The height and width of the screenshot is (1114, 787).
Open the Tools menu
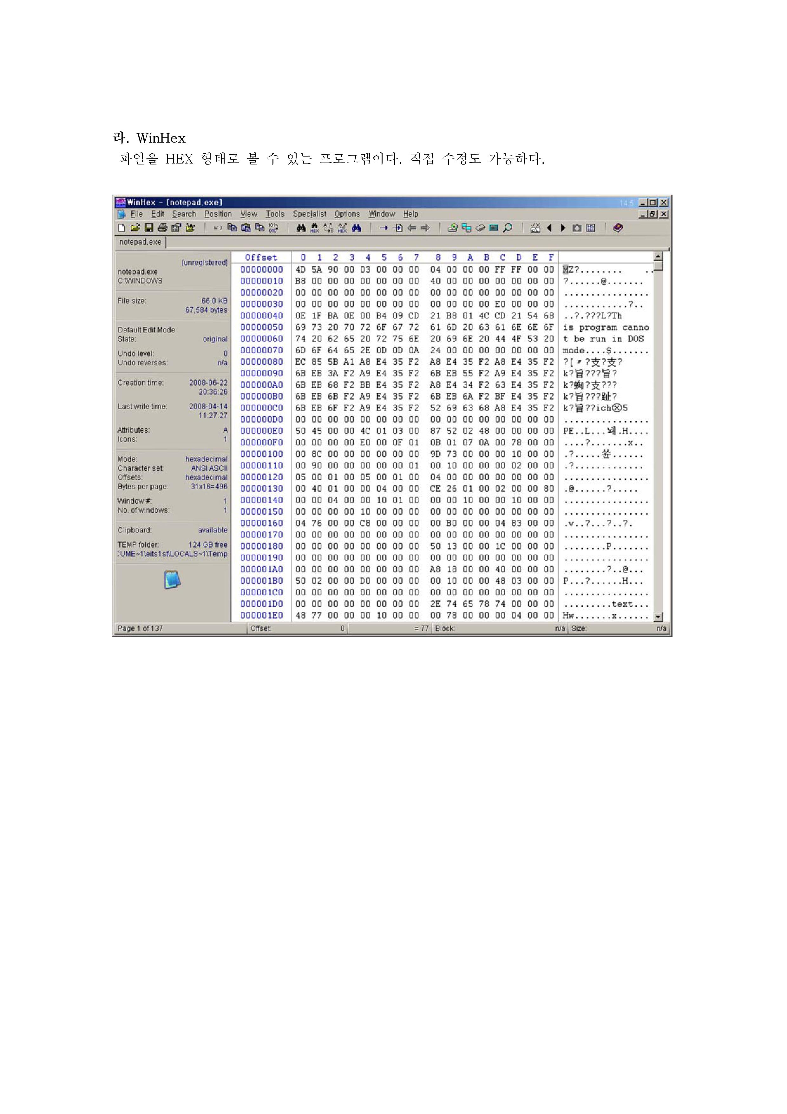tap(275, 214)
